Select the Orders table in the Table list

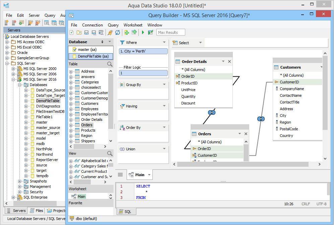87,125
